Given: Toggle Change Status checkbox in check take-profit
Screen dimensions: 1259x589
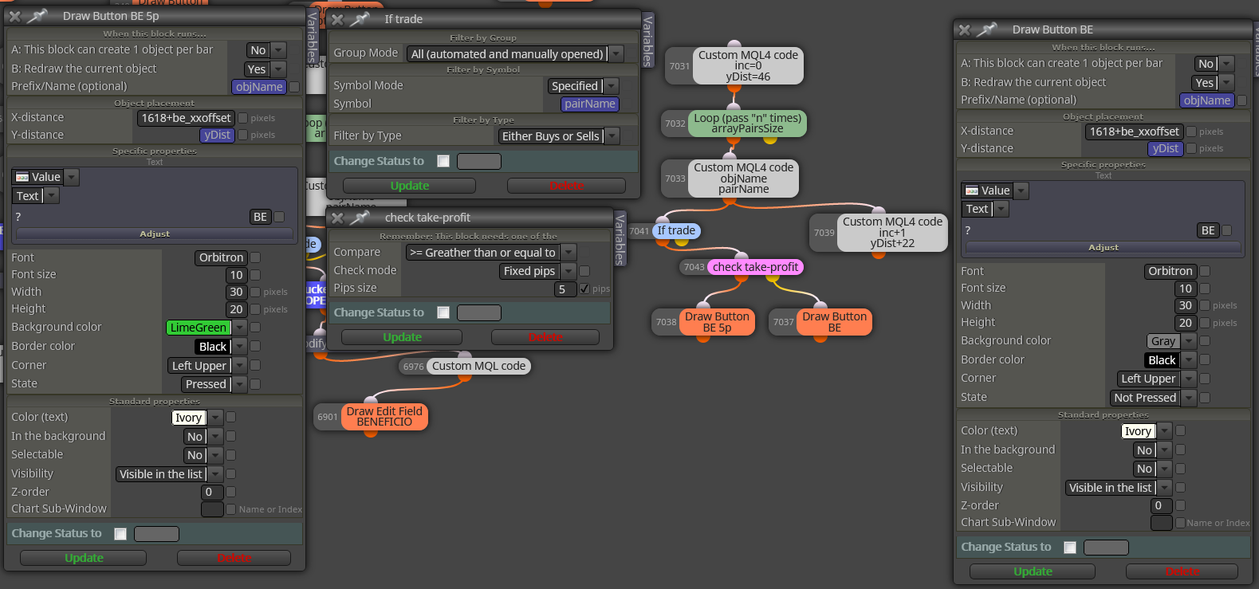Looking at the screenshot, I should tap(443, 312).
